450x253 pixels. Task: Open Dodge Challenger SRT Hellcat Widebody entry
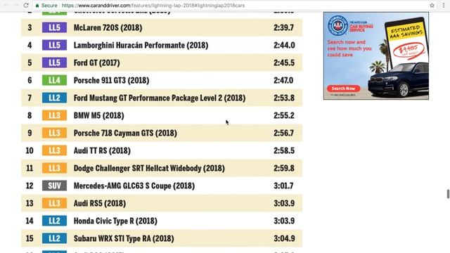click(149, 168)
